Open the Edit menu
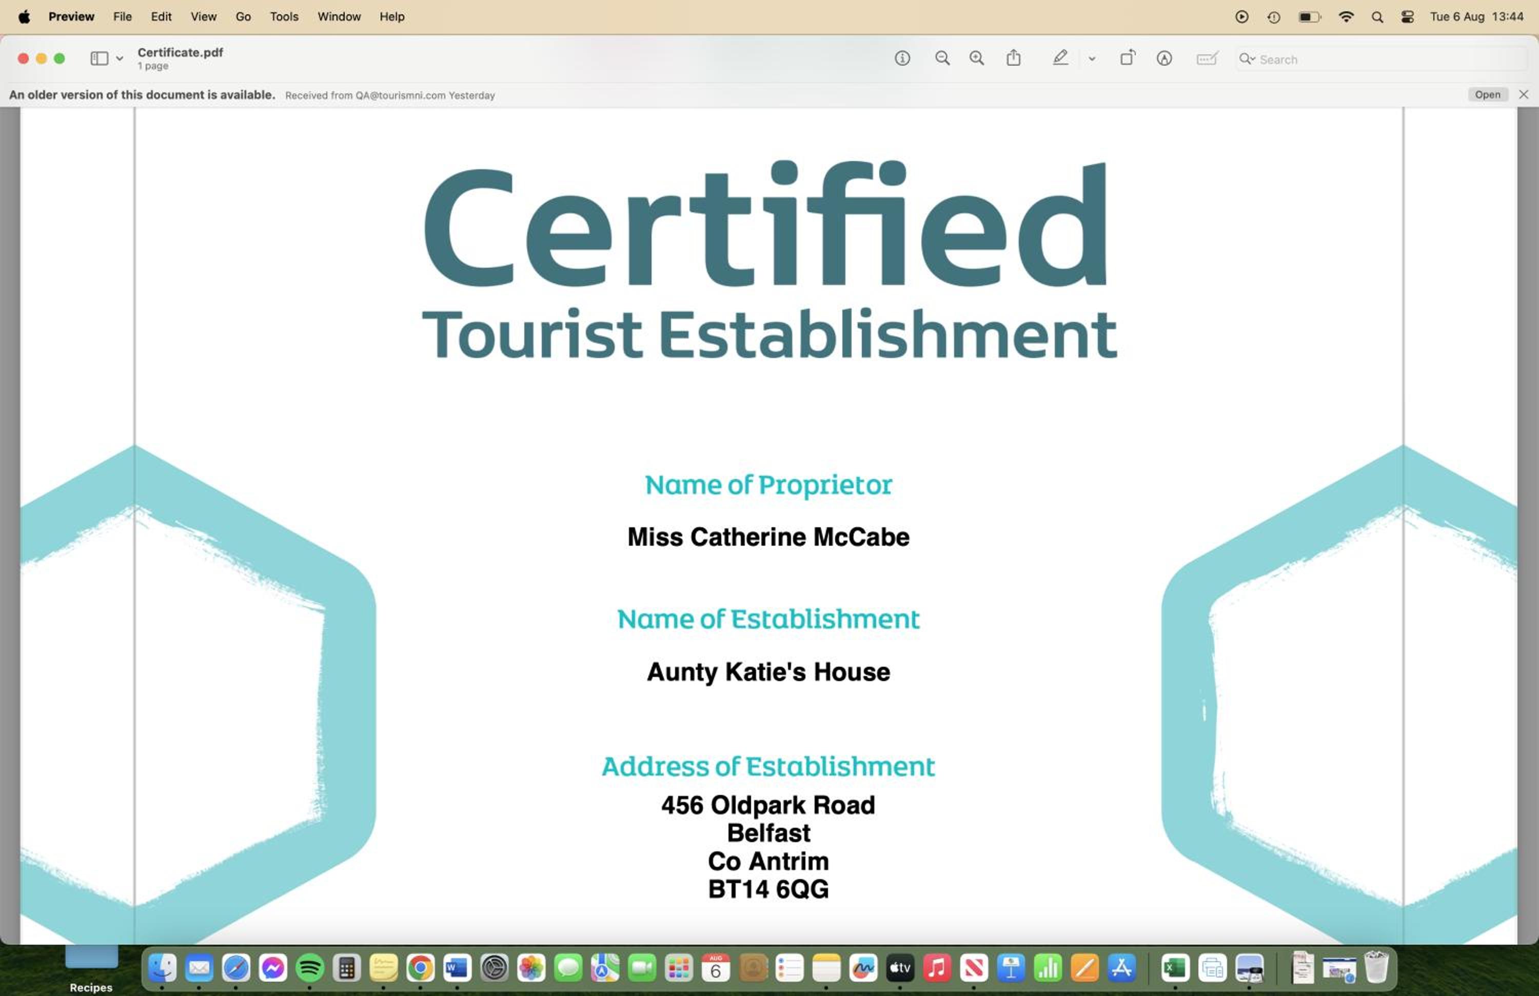The image size is (1539, 996). (161, 17)
